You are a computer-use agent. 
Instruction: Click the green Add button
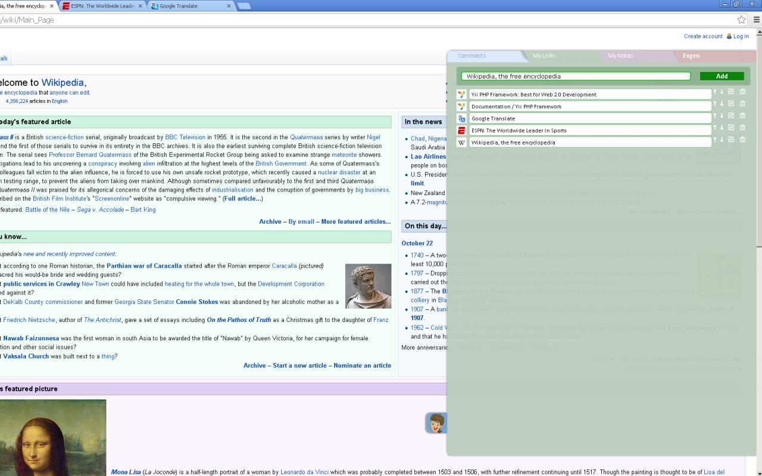[722, 76]
